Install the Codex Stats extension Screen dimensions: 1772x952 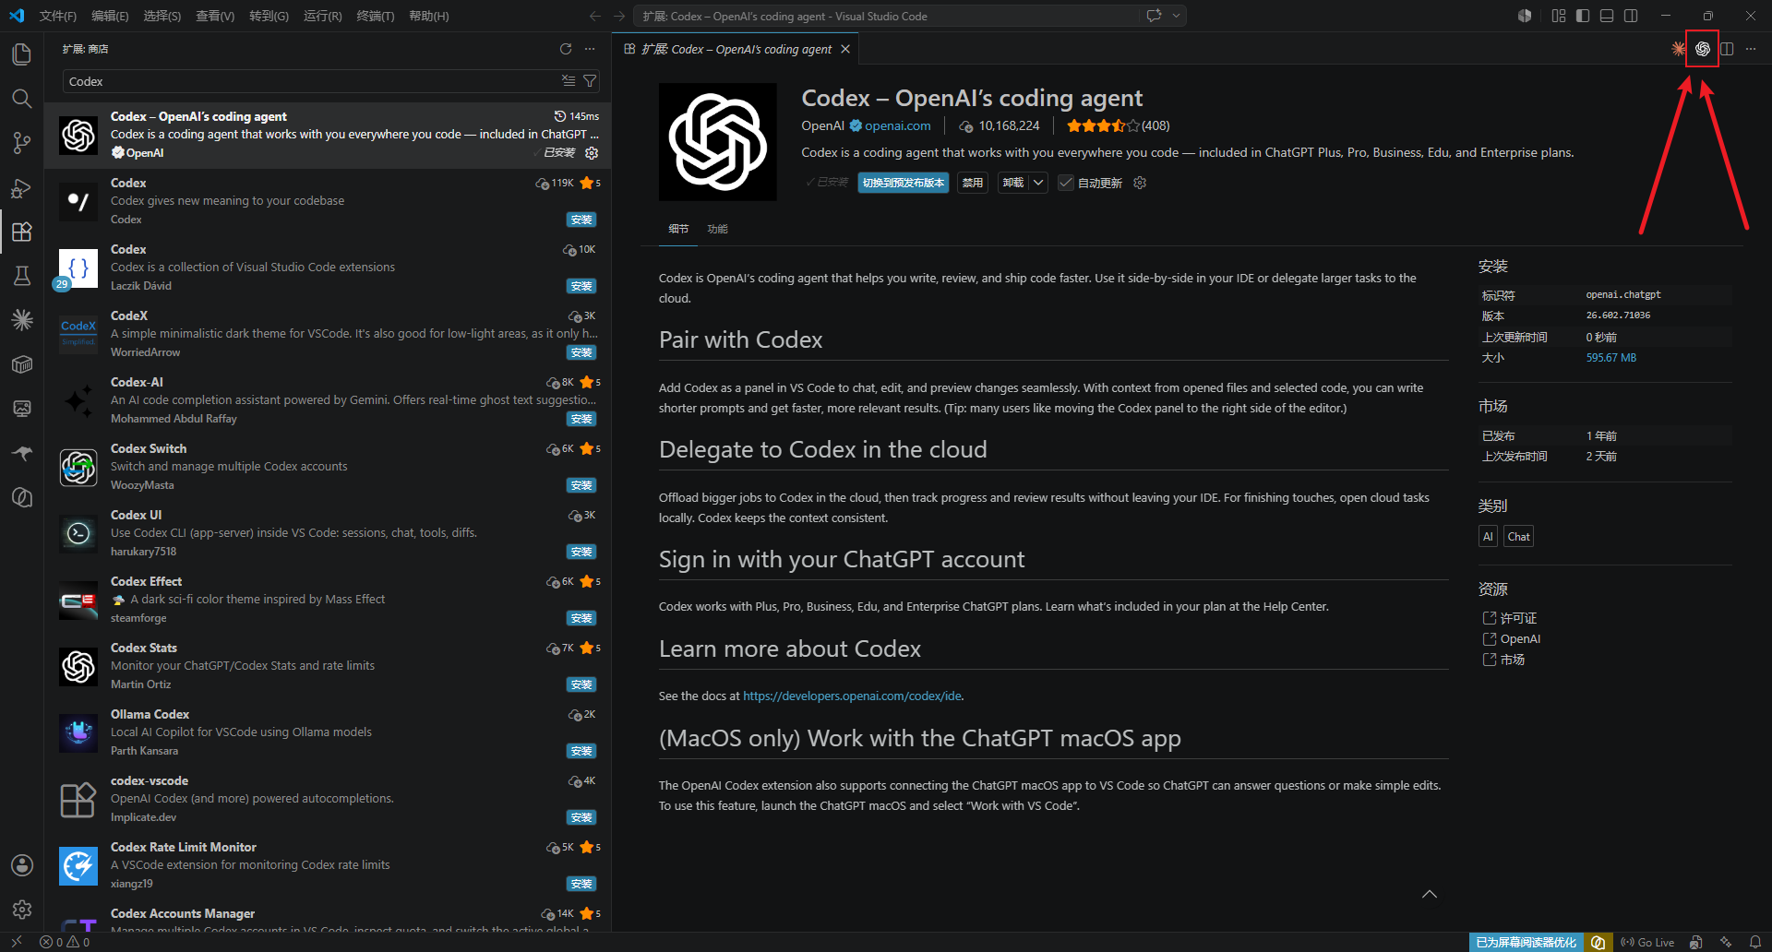581,684
